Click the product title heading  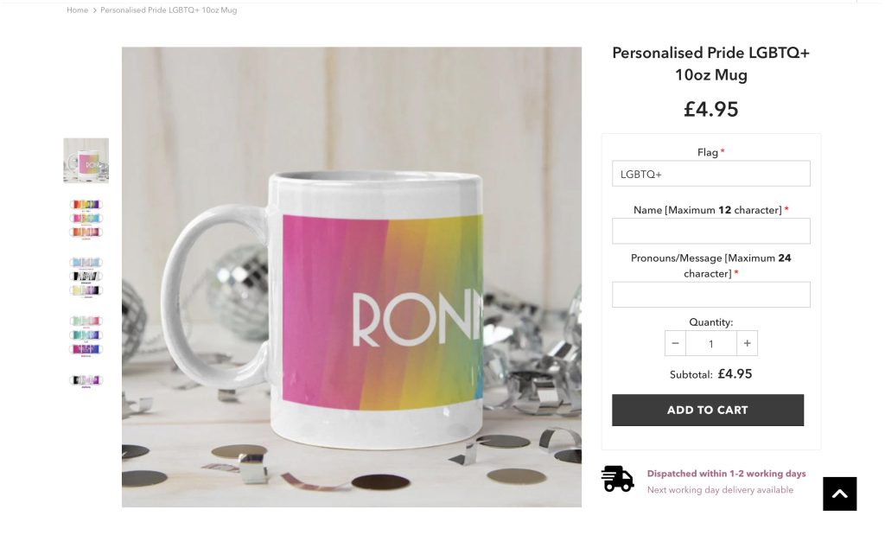tap(710, 64)
